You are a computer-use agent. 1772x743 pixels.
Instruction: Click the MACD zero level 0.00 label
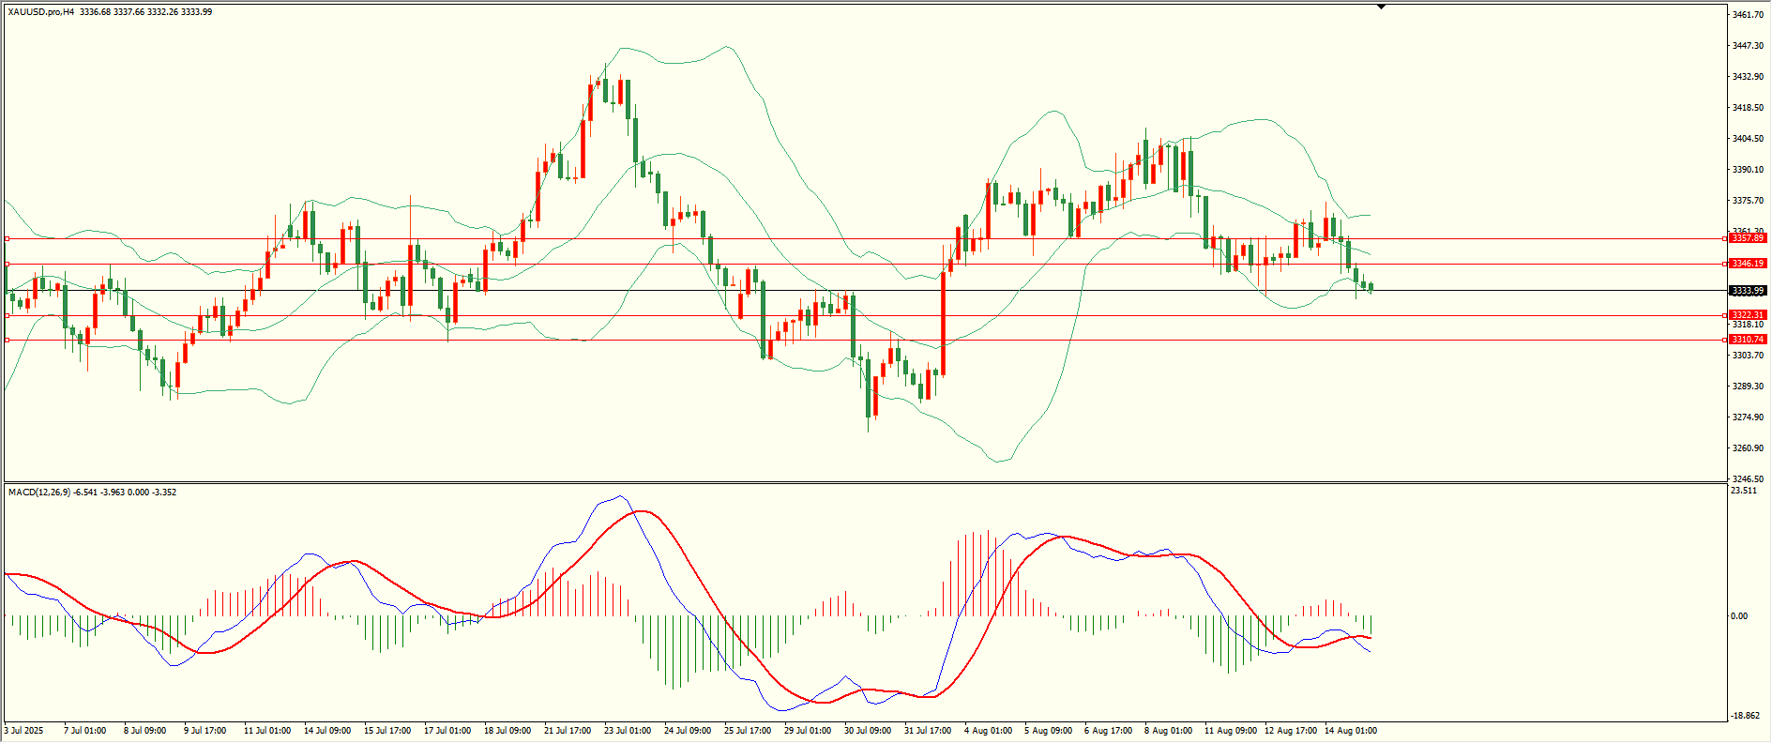click(1739, 616)
